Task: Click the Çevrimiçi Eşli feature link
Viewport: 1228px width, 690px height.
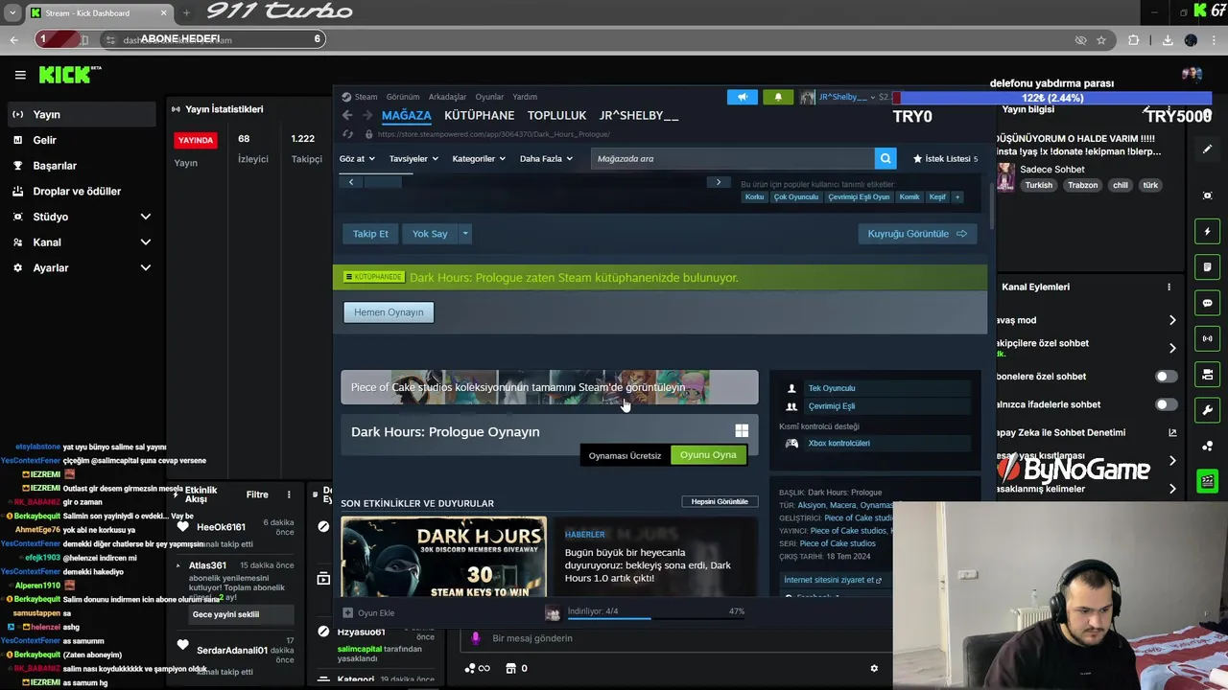Action: click(x=832, y=406)
